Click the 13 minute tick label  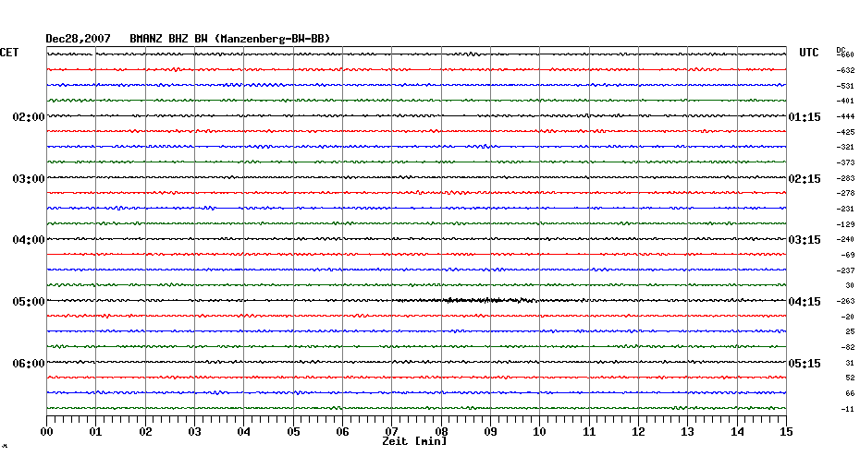click(x=688, y=431)
